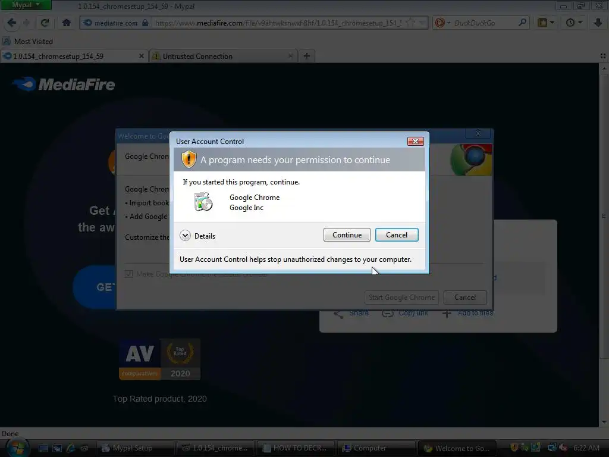Viewport: 609px width, 457px height.
Task: Click the tab groups grid icon
Action: coord(603,57)
